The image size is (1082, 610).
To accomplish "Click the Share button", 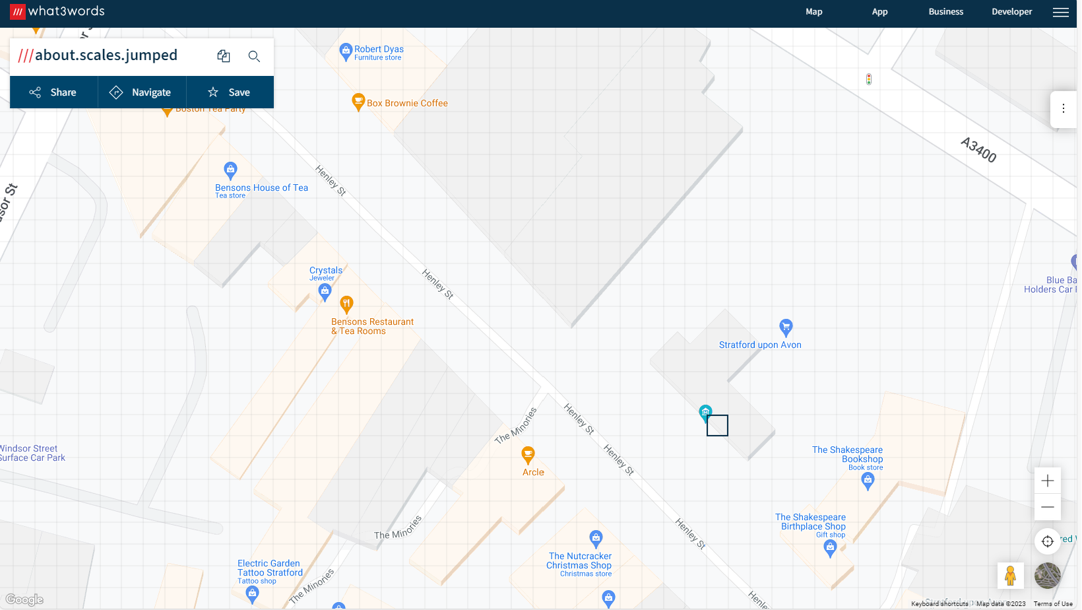I will pyautogui.click(x=53, y=92).
